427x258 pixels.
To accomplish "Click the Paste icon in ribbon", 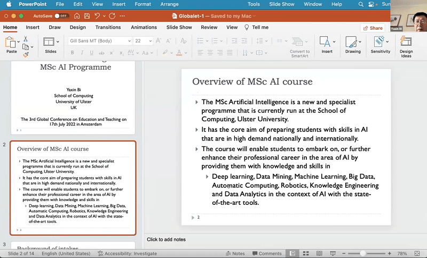I will tap(11, 43).
